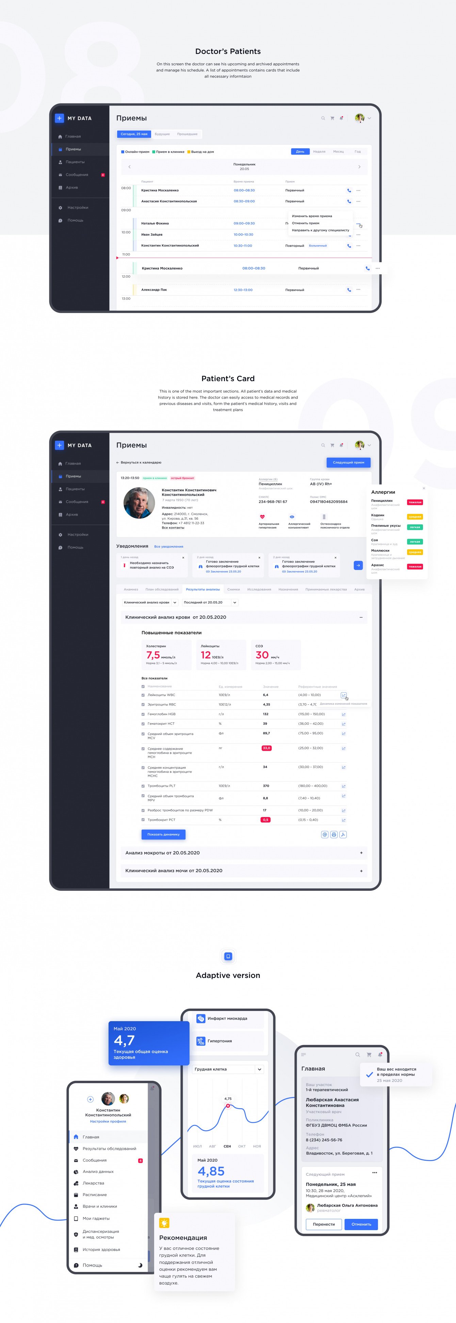Click the blue plus logo in the Patient's Card sidebar
456x1323 pixels.
tap(59, 445)
